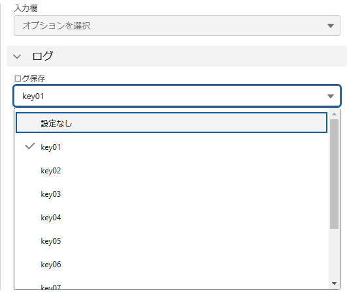Click the オプションを選択 placeholder text
347x292 pixels.
(56, 25)
